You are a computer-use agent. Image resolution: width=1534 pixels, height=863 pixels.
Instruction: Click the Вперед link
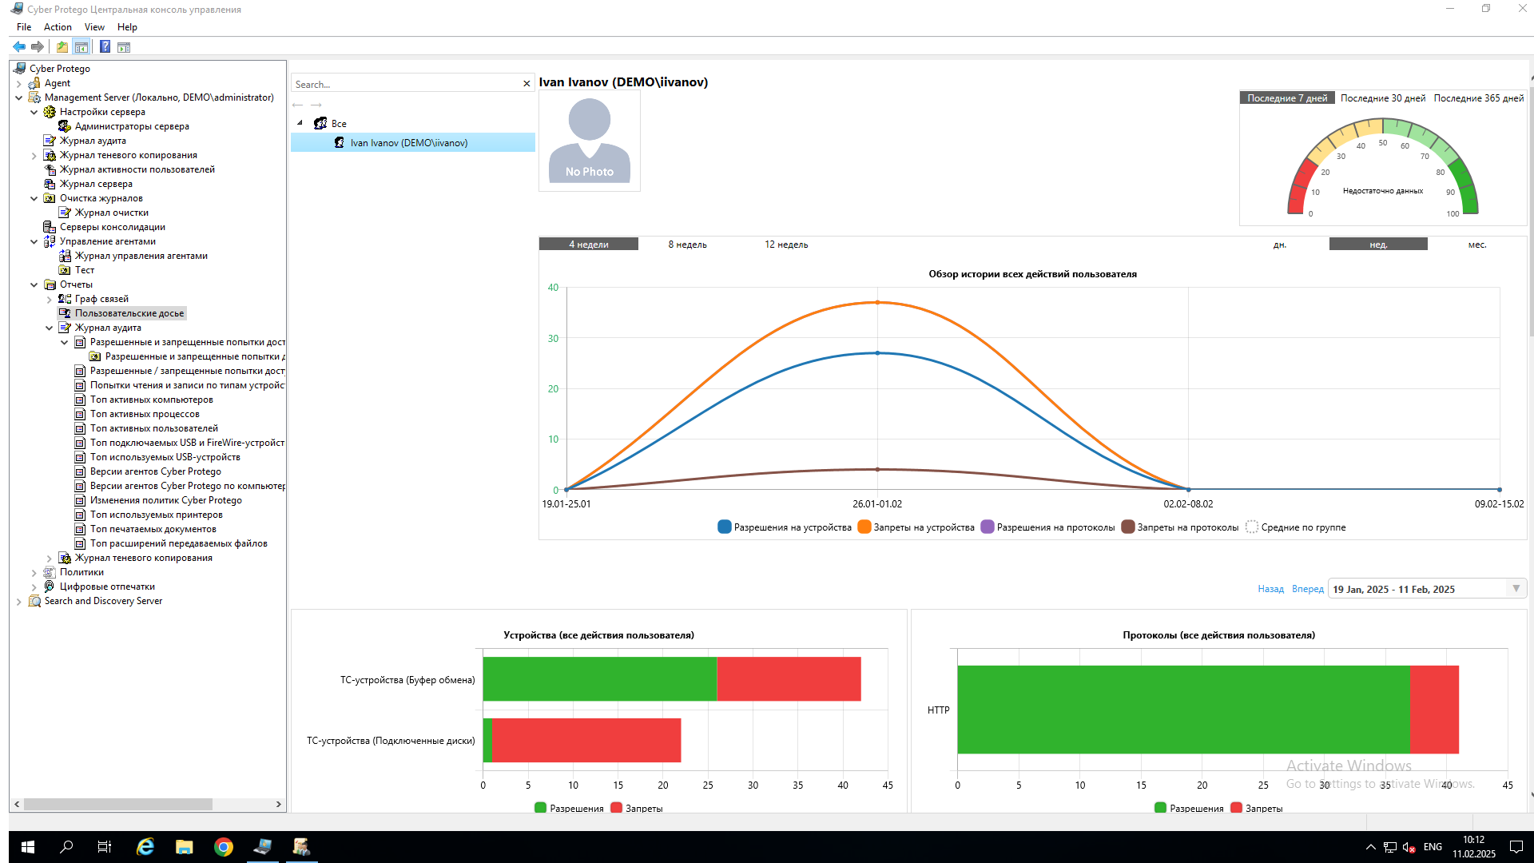pyautogui.click(x=1307, y=589)
